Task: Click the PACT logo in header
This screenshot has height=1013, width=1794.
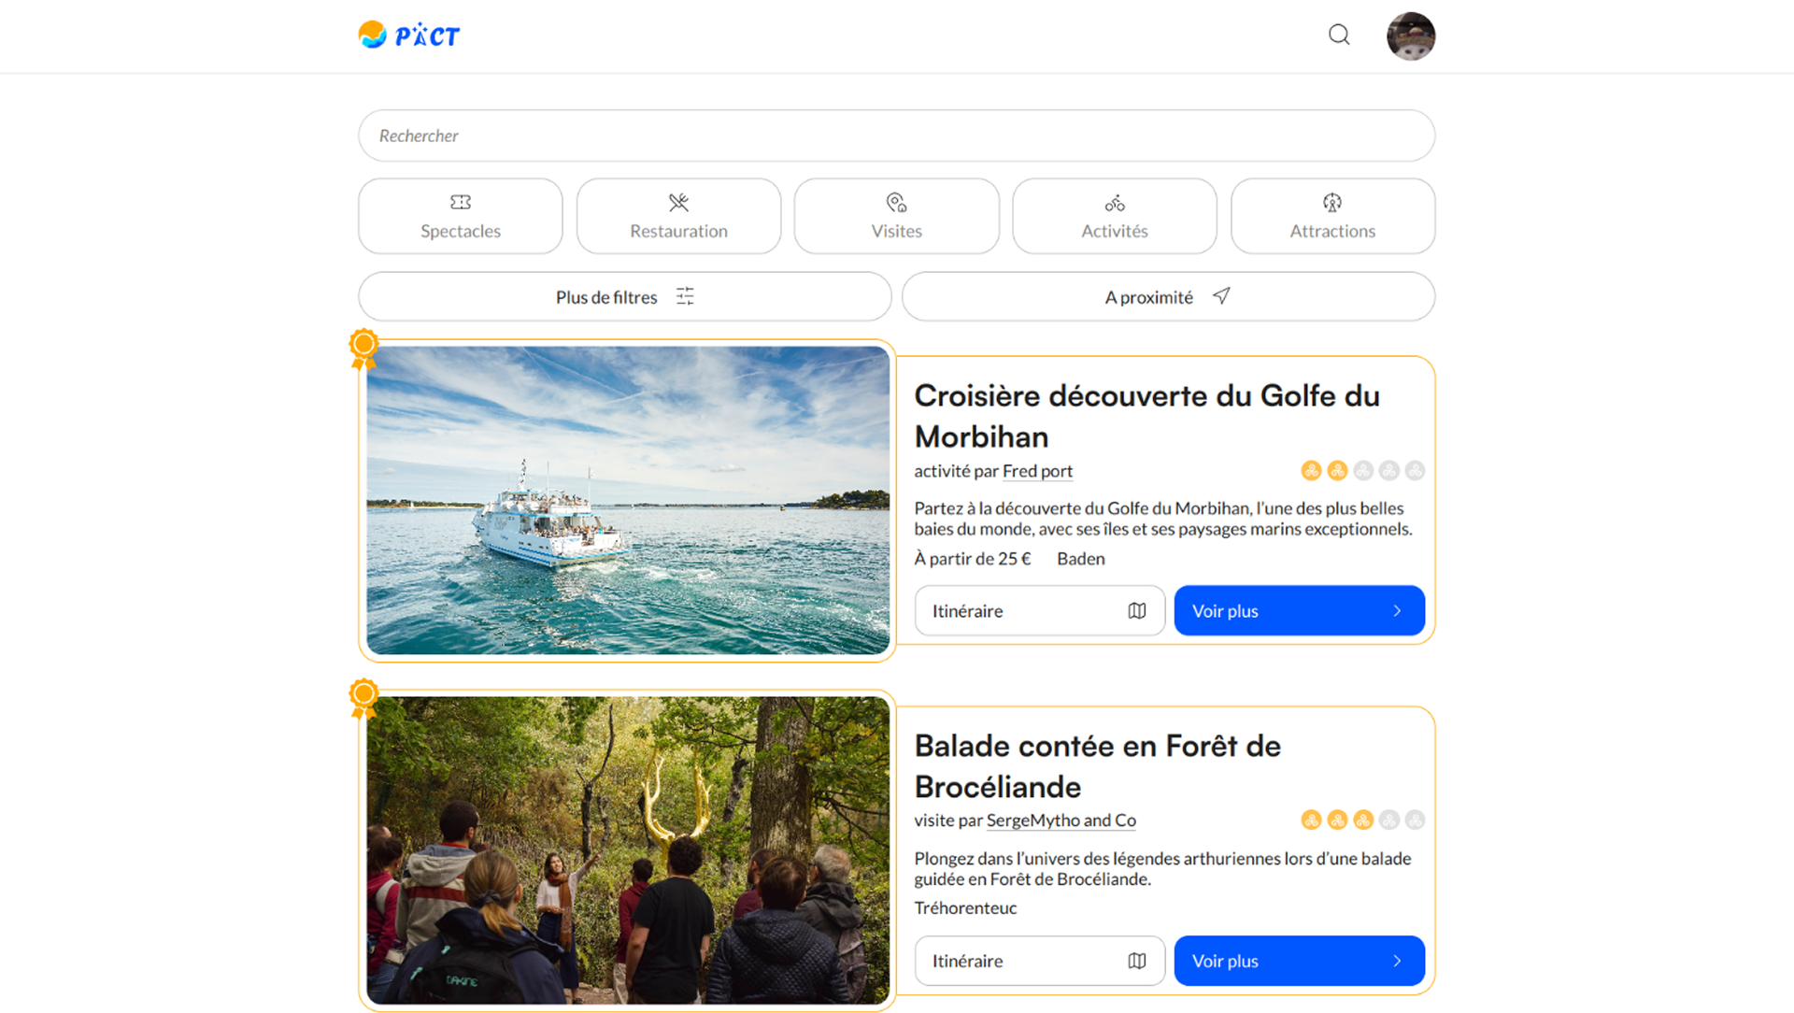Action: pyautogui.click(x=409, y=36)
